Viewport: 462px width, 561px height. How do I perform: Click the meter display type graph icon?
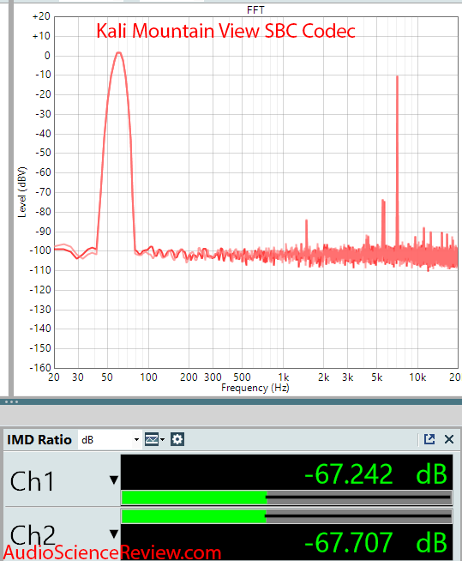(x=152, y=439)
